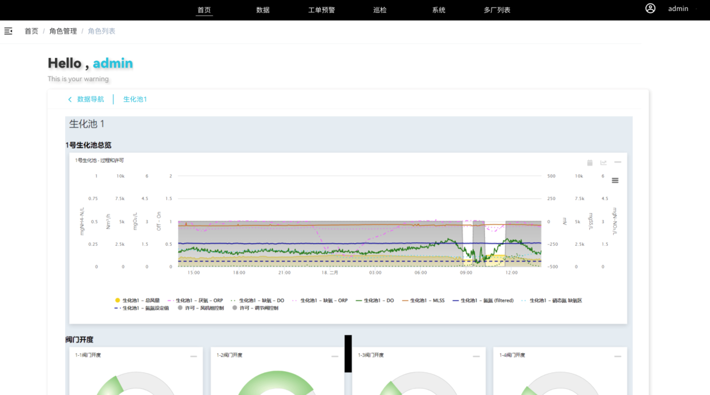Go to 角色管理 breadcrumb

tap(63, 31)
